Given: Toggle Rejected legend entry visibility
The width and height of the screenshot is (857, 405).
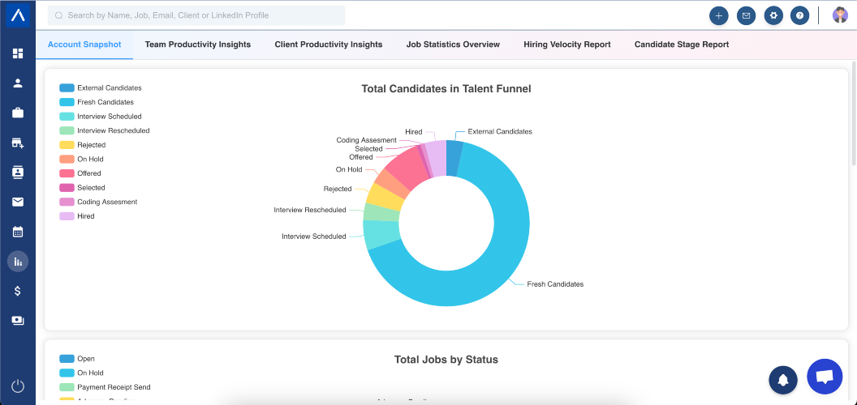Looking at the screenshot, I should (83, 145).
